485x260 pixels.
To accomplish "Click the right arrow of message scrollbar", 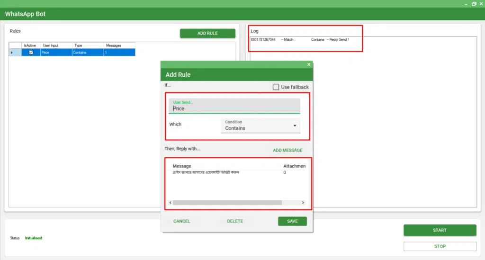I will click(x=303, y=203).
